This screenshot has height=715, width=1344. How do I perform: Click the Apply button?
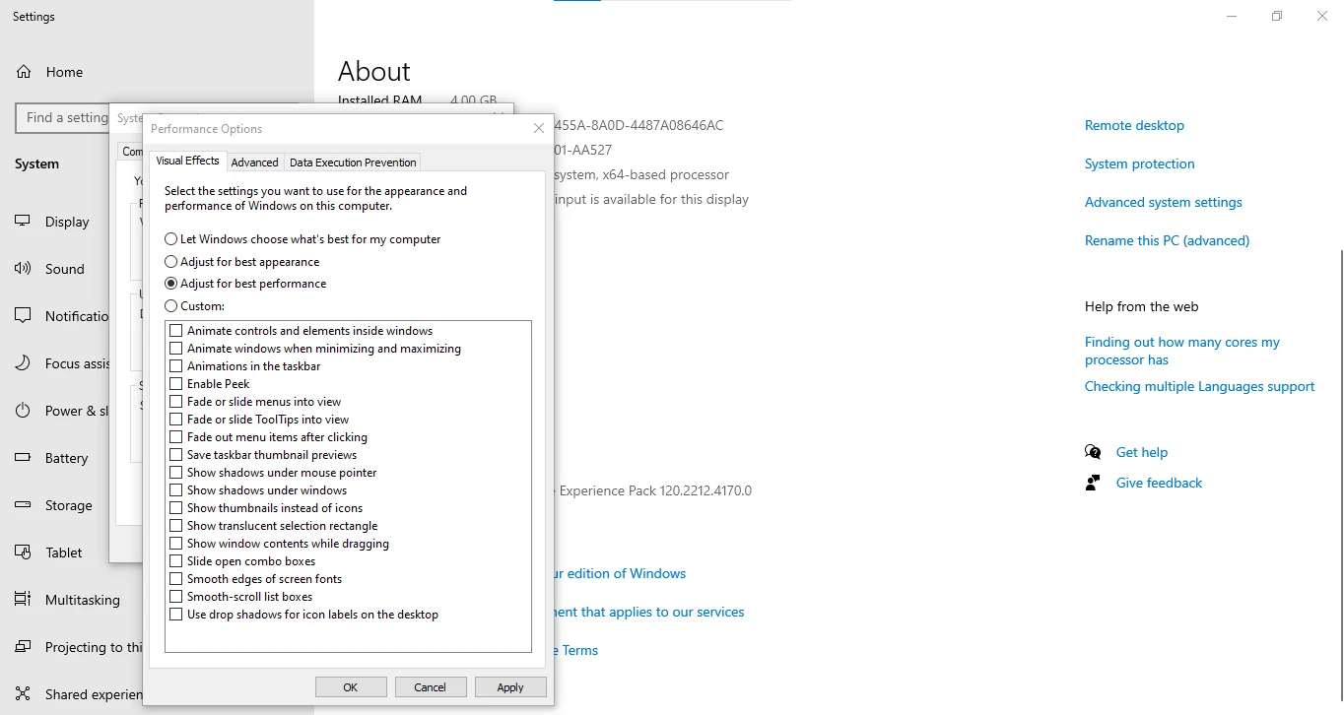pos(510,687)
